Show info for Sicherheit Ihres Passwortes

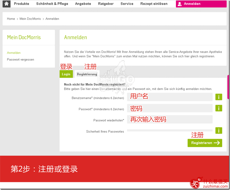pos(219,130)
